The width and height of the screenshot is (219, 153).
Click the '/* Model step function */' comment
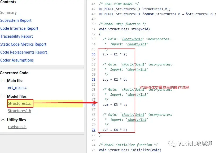122,24
